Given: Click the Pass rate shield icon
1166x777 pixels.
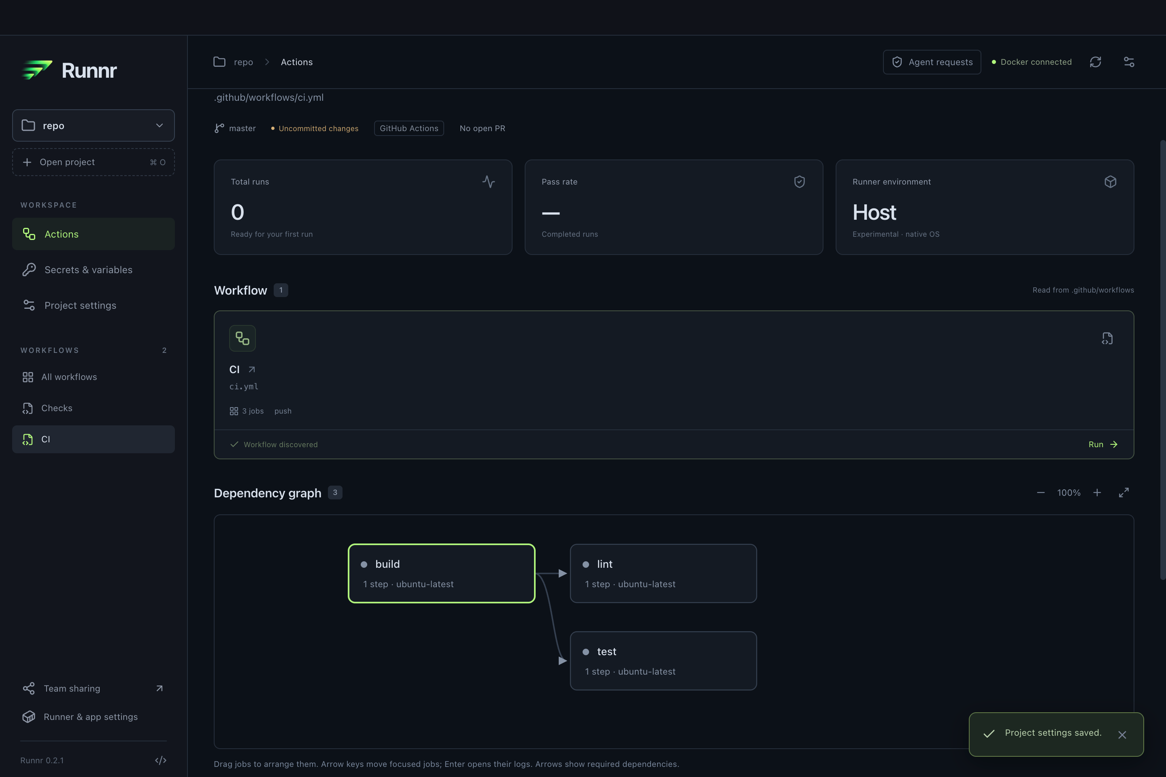Looking at the screenshot, I should tap(799, 182).
